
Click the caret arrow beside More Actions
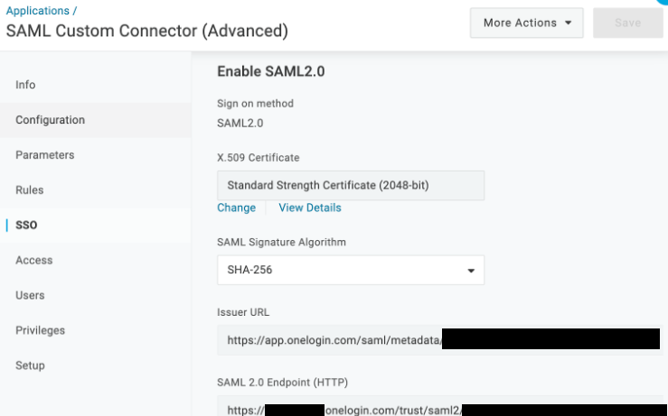pyautogui.click(x=568, y=23)
